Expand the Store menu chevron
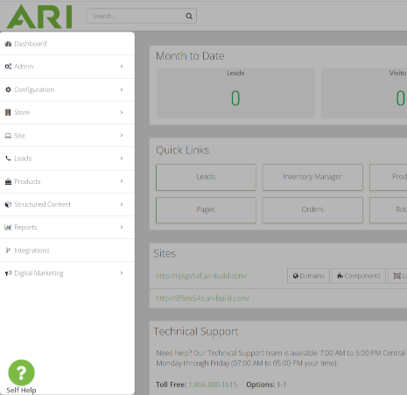 122,112
